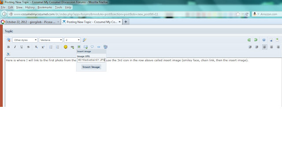Select the Posting New Topic tab
The height and width of the screenshot is (159, 282).
tap(92, 22)
